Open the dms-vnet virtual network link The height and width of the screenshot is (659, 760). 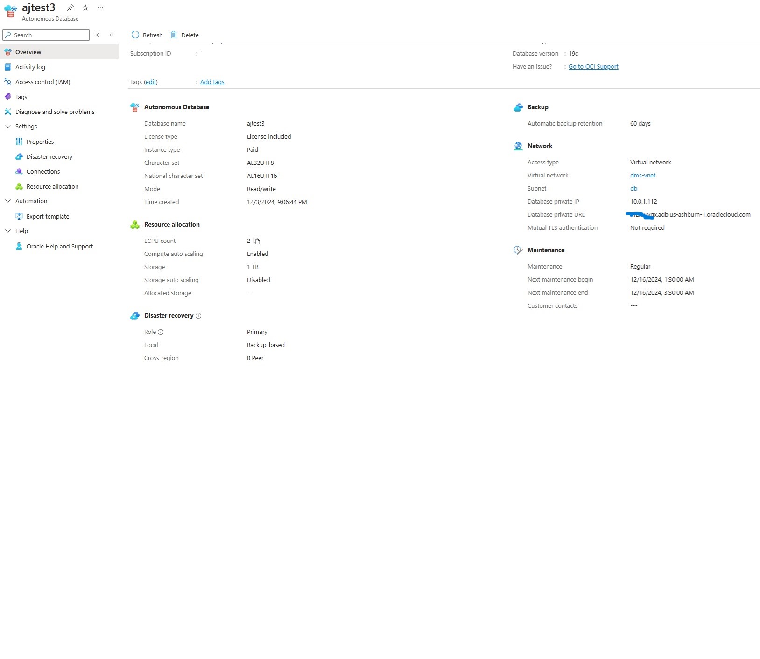643,176
